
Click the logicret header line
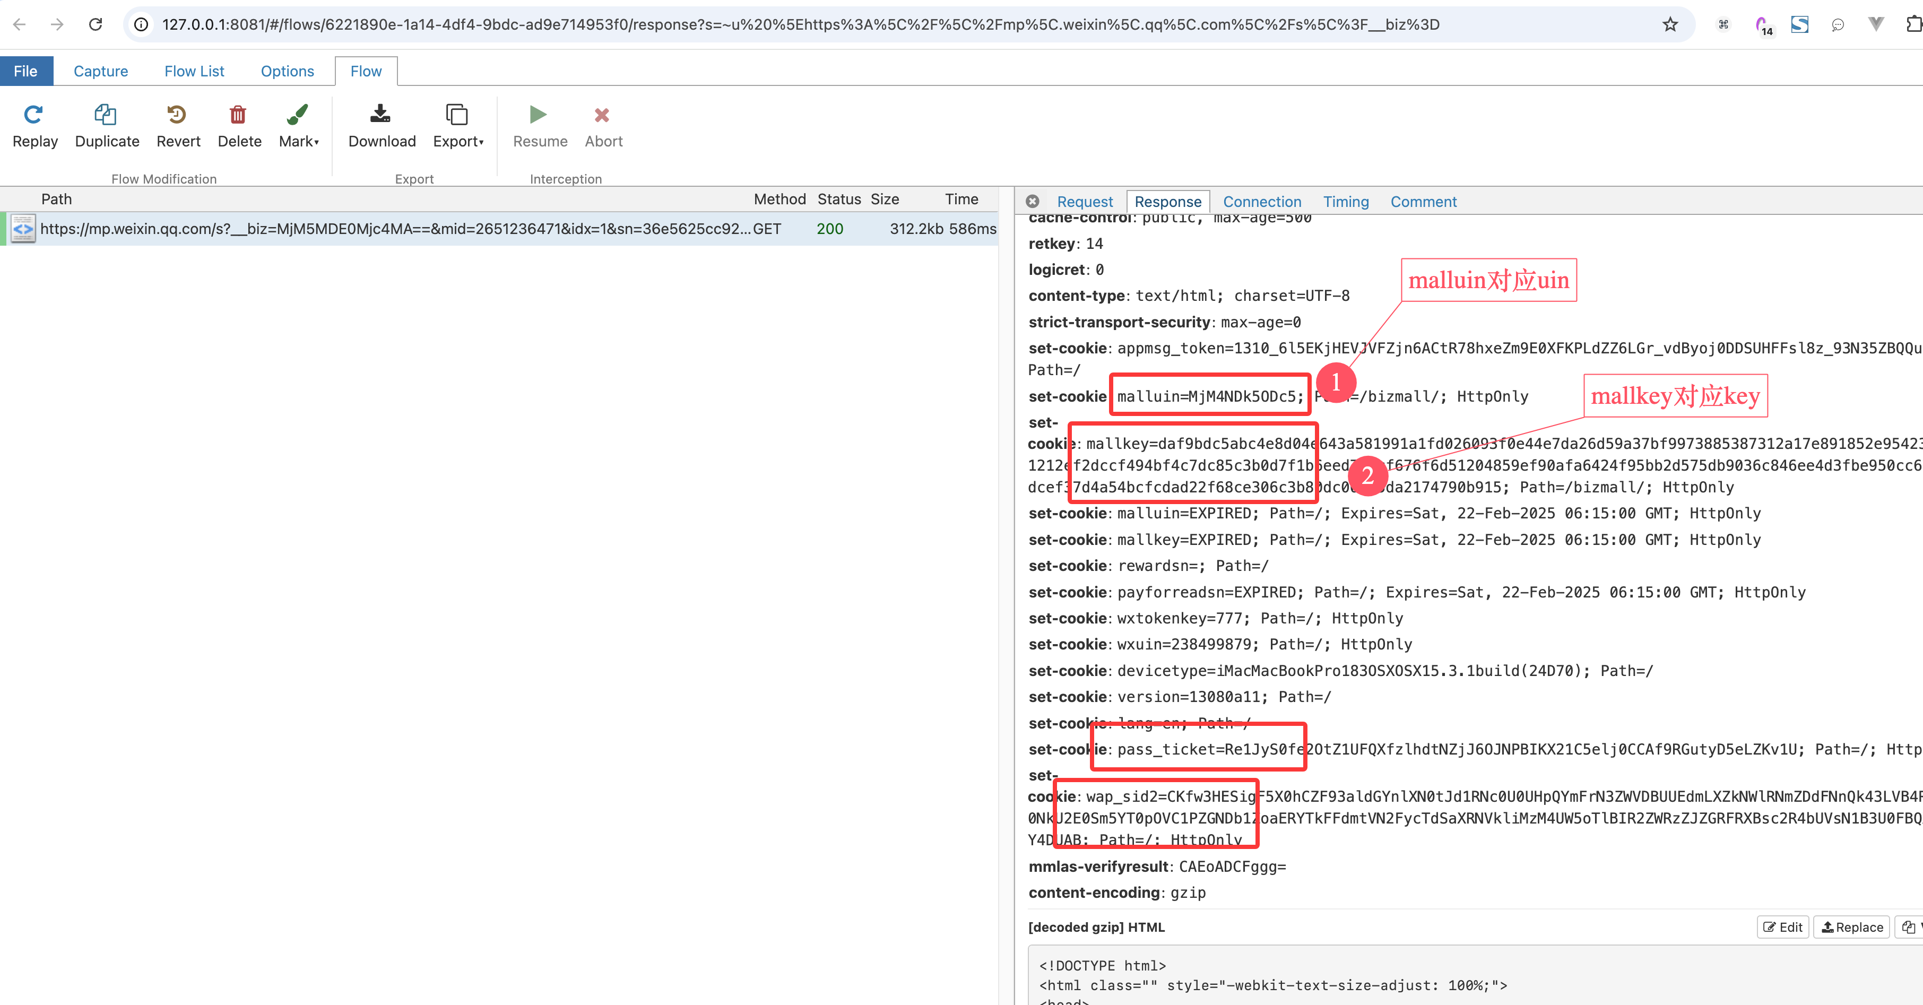tap(1066, 270)
